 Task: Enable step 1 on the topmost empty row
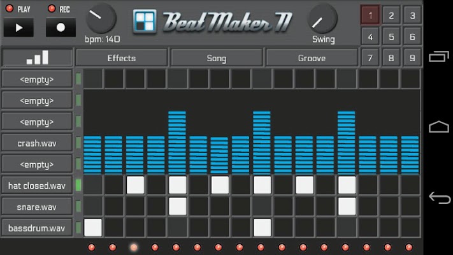[93, 79]
